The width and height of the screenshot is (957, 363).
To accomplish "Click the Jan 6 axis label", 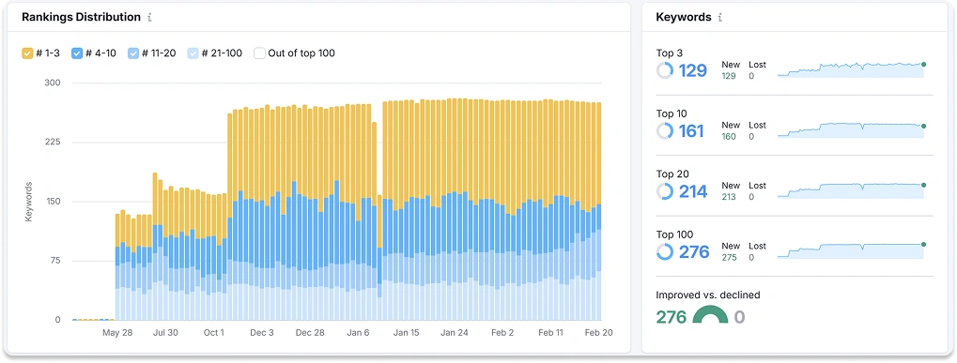I will point(358,333).
